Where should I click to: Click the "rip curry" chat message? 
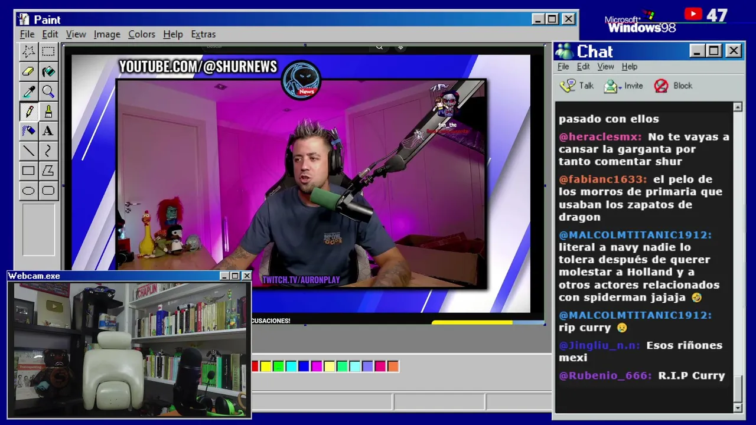click(593, 328)
